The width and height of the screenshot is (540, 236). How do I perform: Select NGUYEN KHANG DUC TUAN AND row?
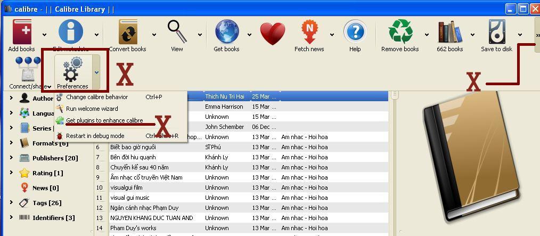[241, 218]
